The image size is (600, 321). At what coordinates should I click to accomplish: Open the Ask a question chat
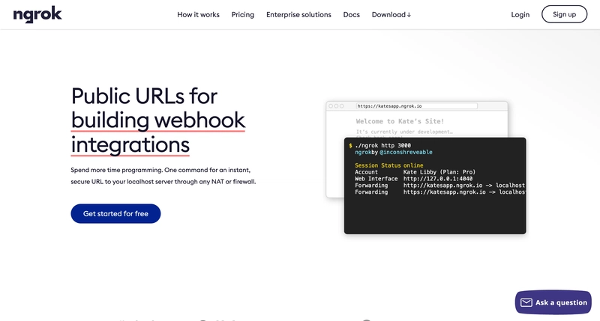[553, 302]
